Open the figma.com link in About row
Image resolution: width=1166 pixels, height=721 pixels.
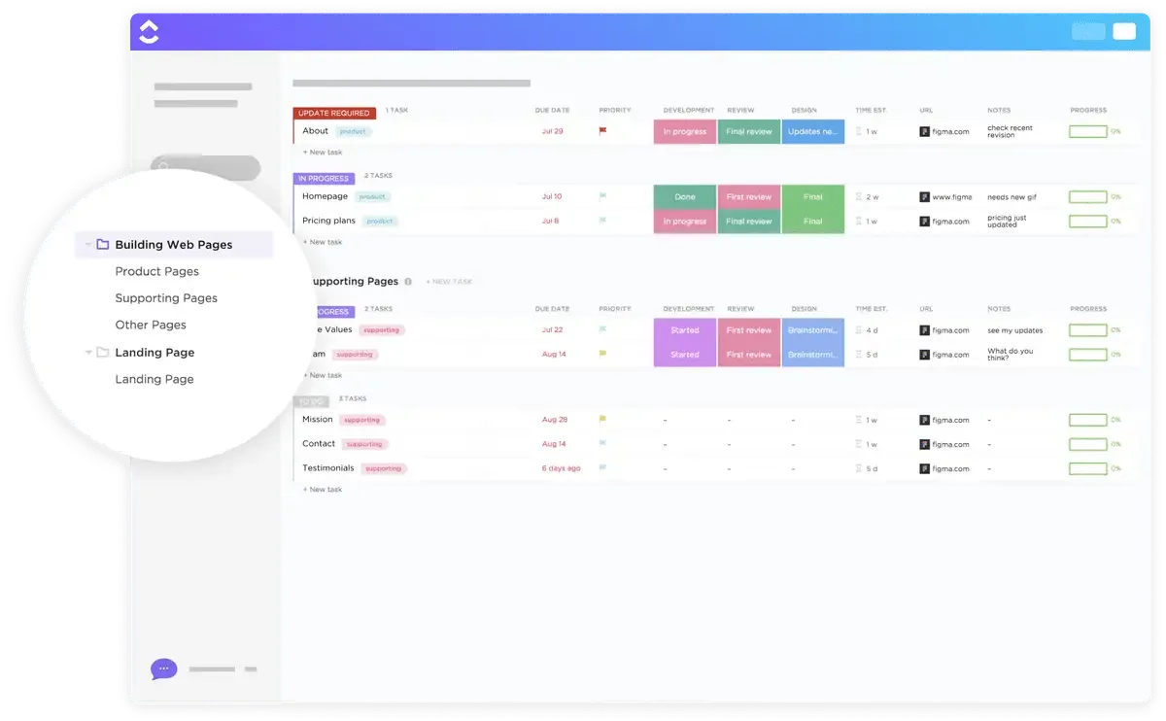click(951, 131)
